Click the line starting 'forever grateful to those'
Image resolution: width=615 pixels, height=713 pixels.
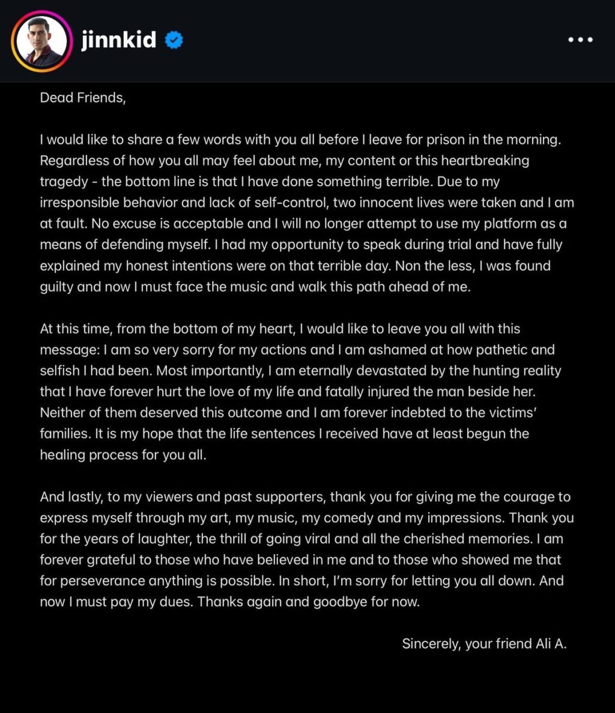click(300, 560)
